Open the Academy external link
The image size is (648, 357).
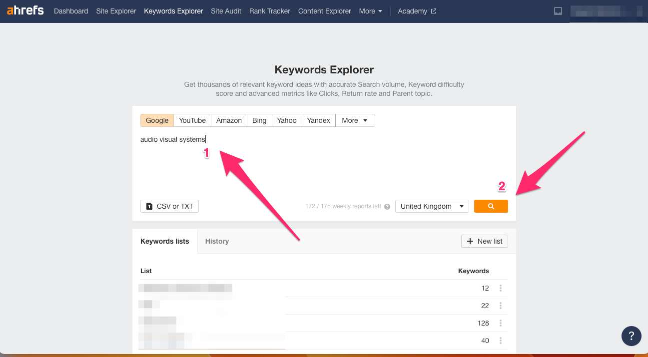417,11
